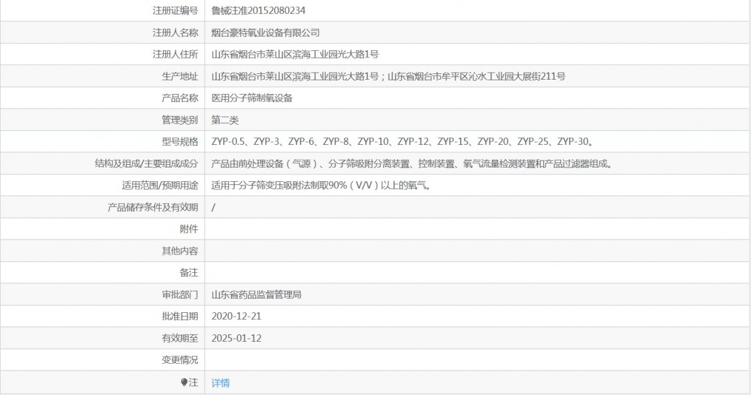Click the 变更情况 label
The height and width of the screenshot is (395, 752).
tap(180, 361)
